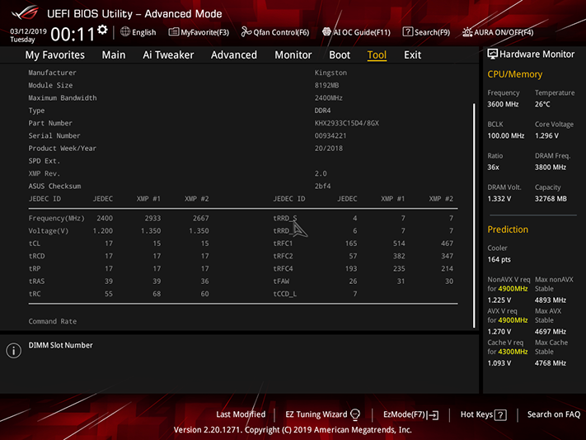Launch AI OC Guide(F11)
The height and width of the screenshot is (440, 586).
pos(356,32)
